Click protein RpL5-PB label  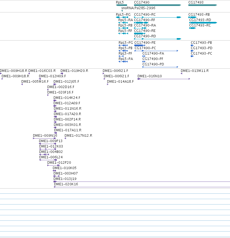[125, 48]
